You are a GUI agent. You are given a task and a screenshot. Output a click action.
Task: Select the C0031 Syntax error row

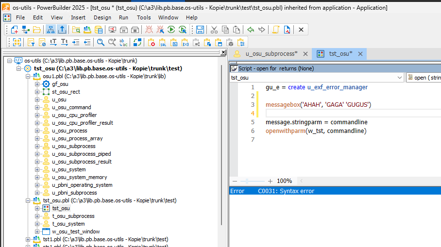pos(335,191)
